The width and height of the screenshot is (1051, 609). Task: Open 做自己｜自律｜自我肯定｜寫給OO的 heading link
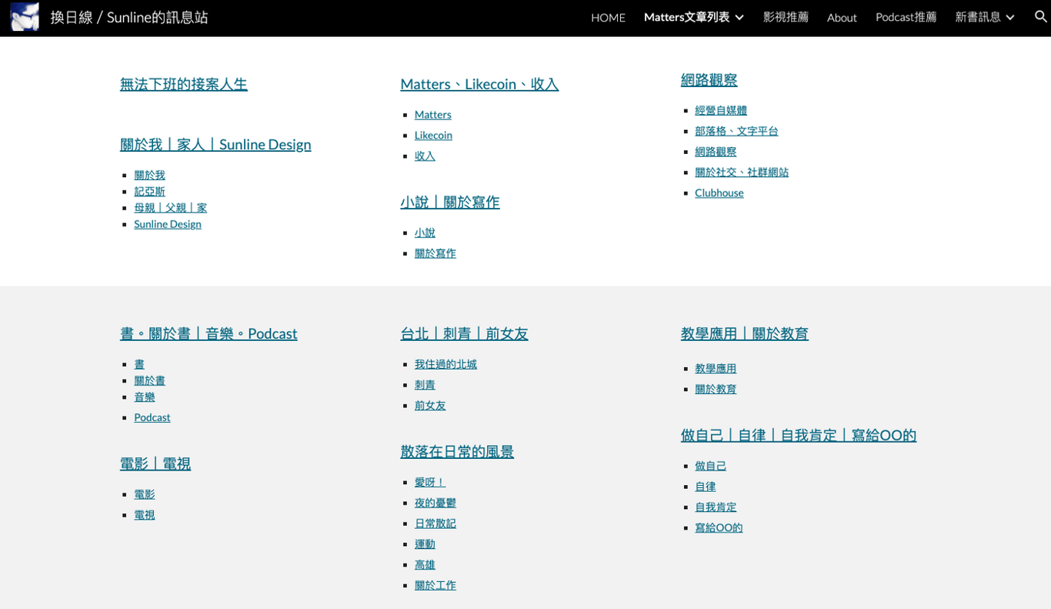point(799,435)
